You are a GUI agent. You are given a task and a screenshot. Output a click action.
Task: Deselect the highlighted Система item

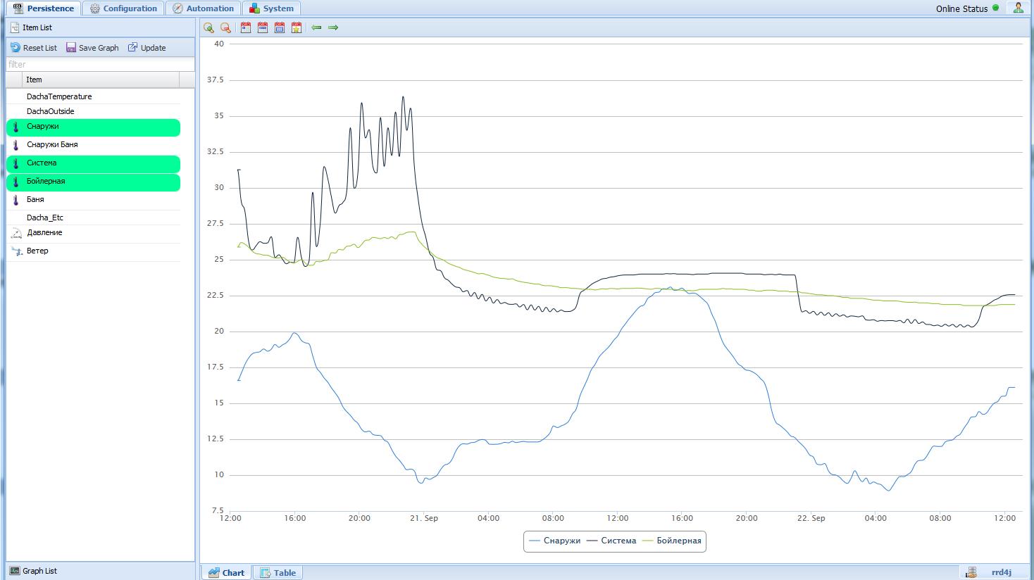[93, 163]
